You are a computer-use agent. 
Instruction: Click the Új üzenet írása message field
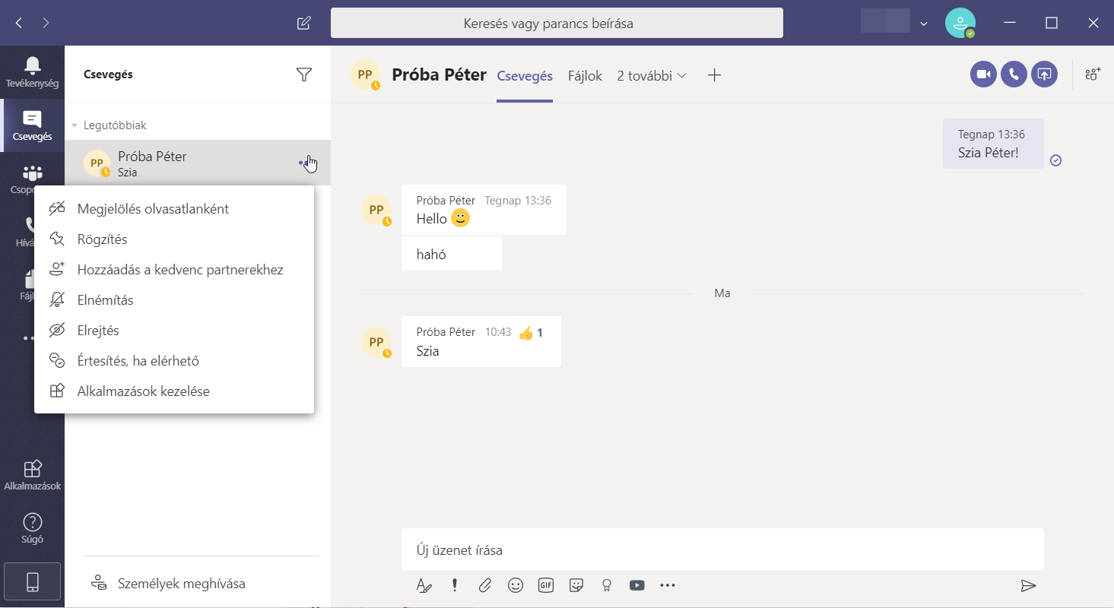click(722, 550)
